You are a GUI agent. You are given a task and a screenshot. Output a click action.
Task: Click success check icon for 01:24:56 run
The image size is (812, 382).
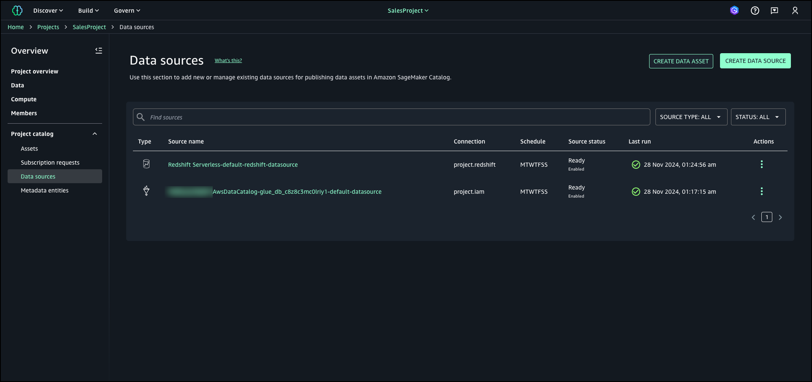636,165
